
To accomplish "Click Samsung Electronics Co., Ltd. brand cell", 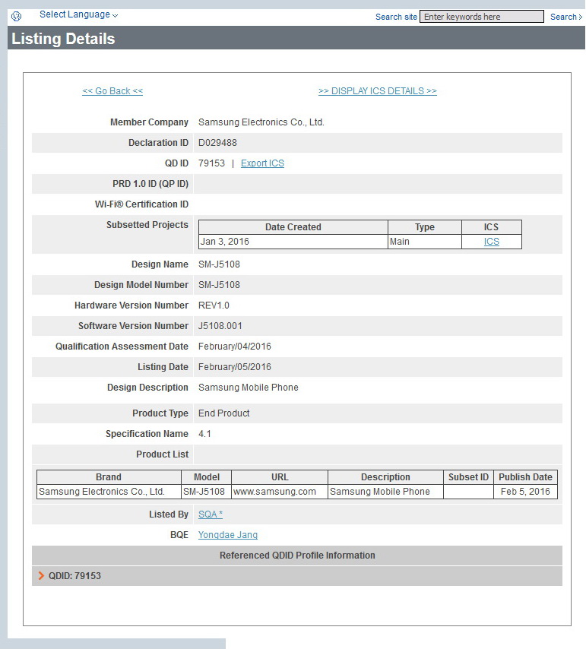I will [x=109, y=492].
